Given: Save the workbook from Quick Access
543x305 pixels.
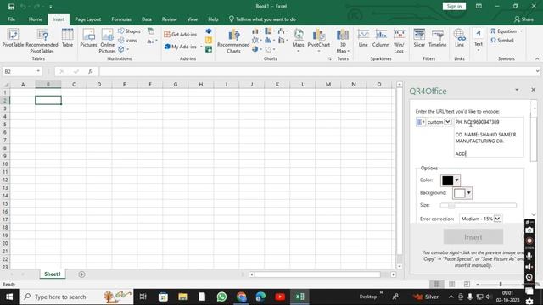Looking at the screenshot, I should (x=11, y=7).
